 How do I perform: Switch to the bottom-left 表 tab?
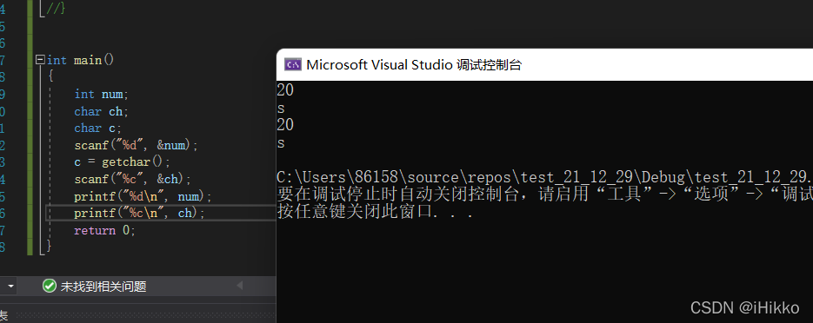[x=3, y=316]
